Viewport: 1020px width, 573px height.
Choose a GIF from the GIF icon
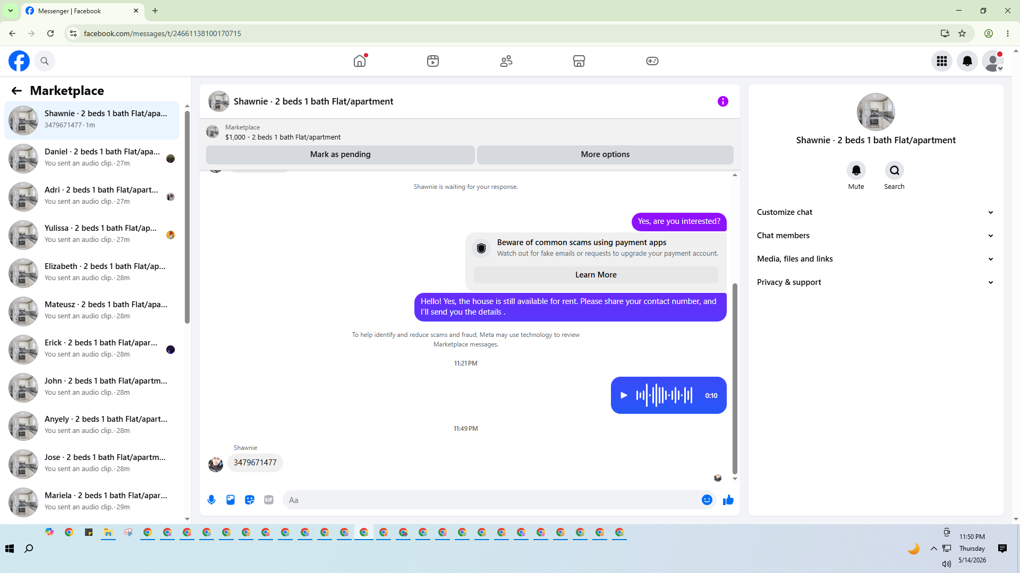269,500
